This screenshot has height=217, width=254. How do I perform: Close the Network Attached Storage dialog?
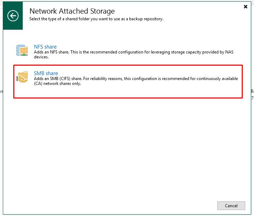point(245,7)
